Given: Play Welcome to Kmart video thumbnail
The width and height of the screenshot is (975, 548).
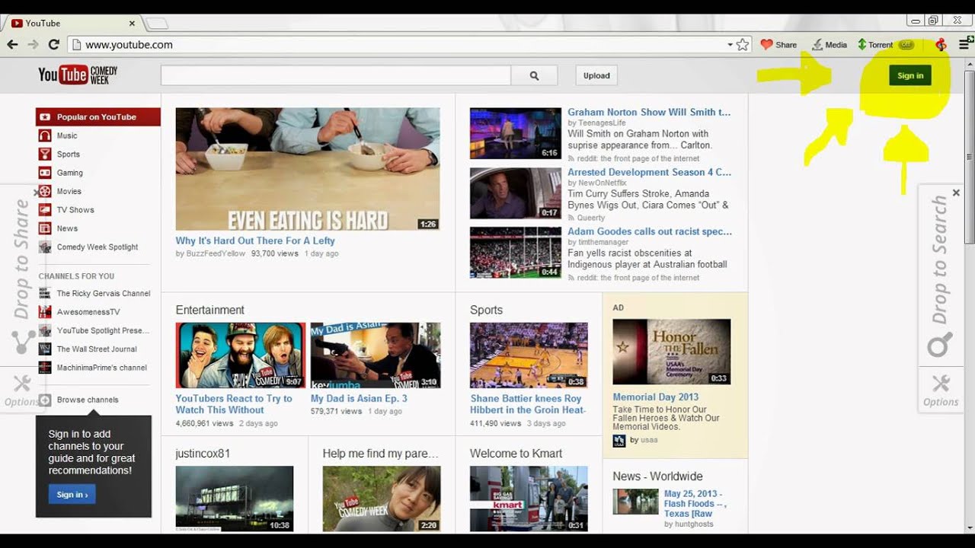Looking at the screenshot, I should tap(529, 499).
